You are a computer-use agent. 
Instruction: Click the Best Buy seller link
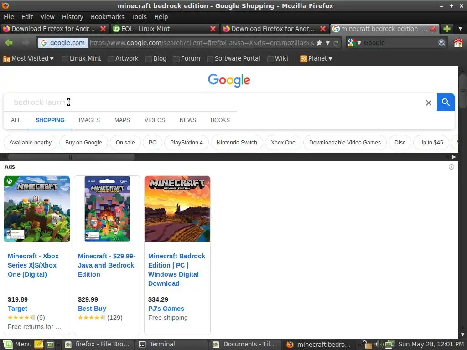click(x=92, y=309)
